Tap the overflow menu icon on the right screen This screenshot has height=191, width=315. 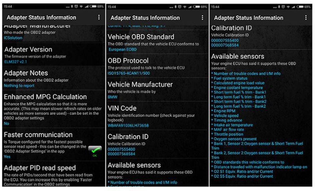pos(305,18)
